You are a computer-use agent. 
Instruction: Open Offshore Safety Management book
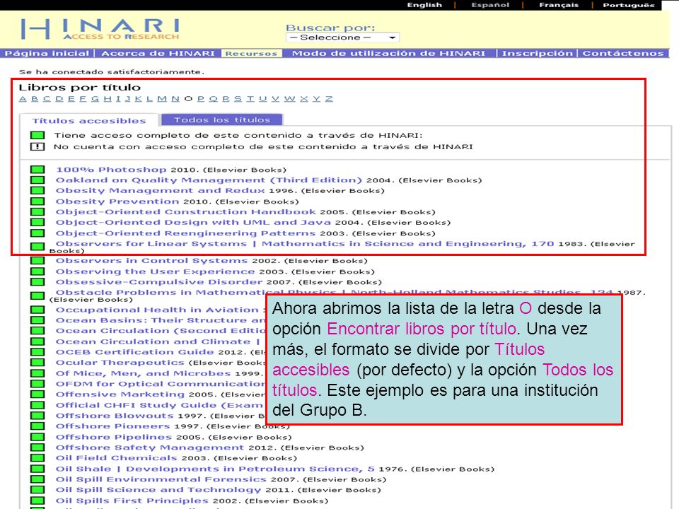click(x=150, y=447)
